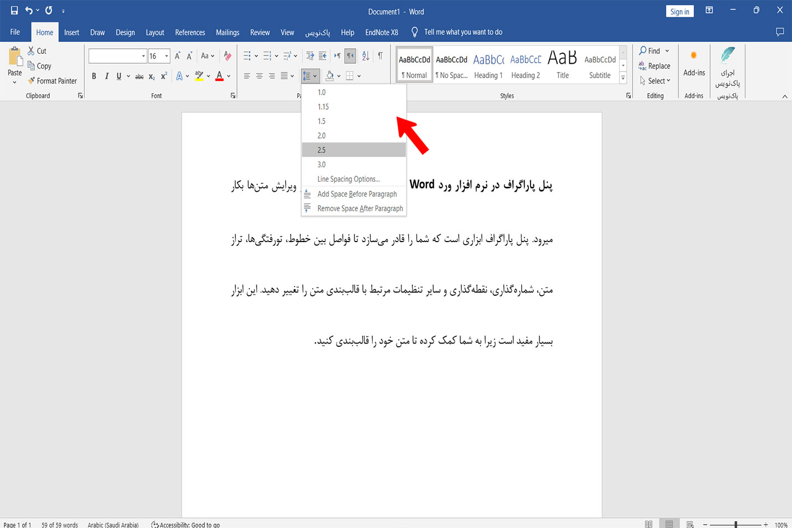The height and width of the screenshot is (528, 792).
Task: Shrink font size with the smaller A icon
Action: (189, 56)
